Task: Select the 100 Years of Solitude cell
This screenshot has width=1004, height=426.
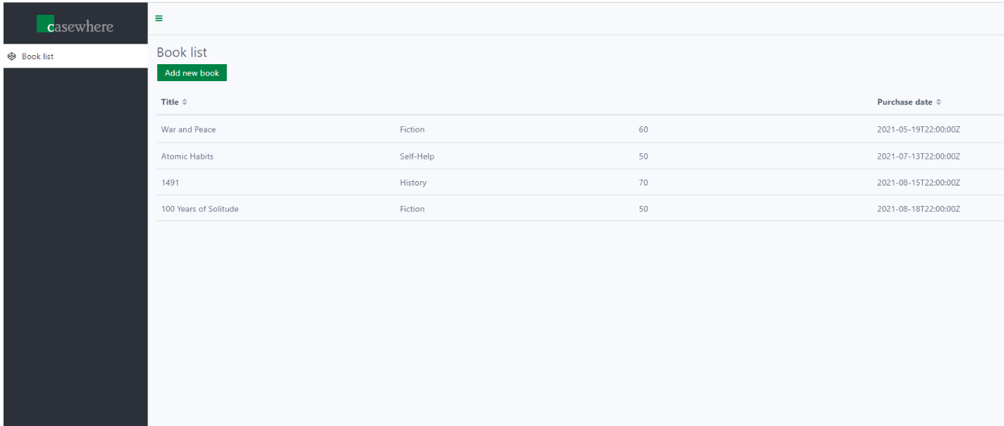Action: (200, 209)
